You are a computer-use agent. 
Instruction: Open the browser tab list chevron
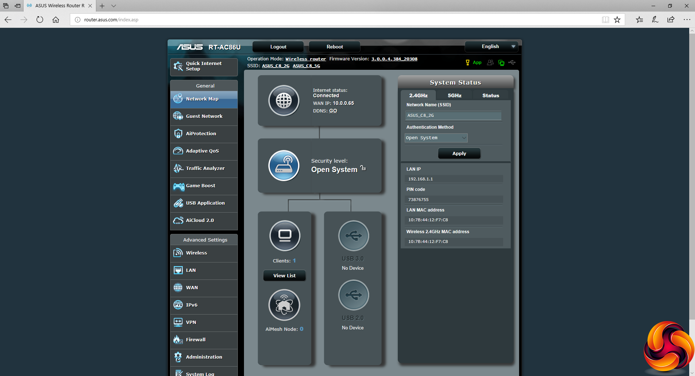click(114, 6)
